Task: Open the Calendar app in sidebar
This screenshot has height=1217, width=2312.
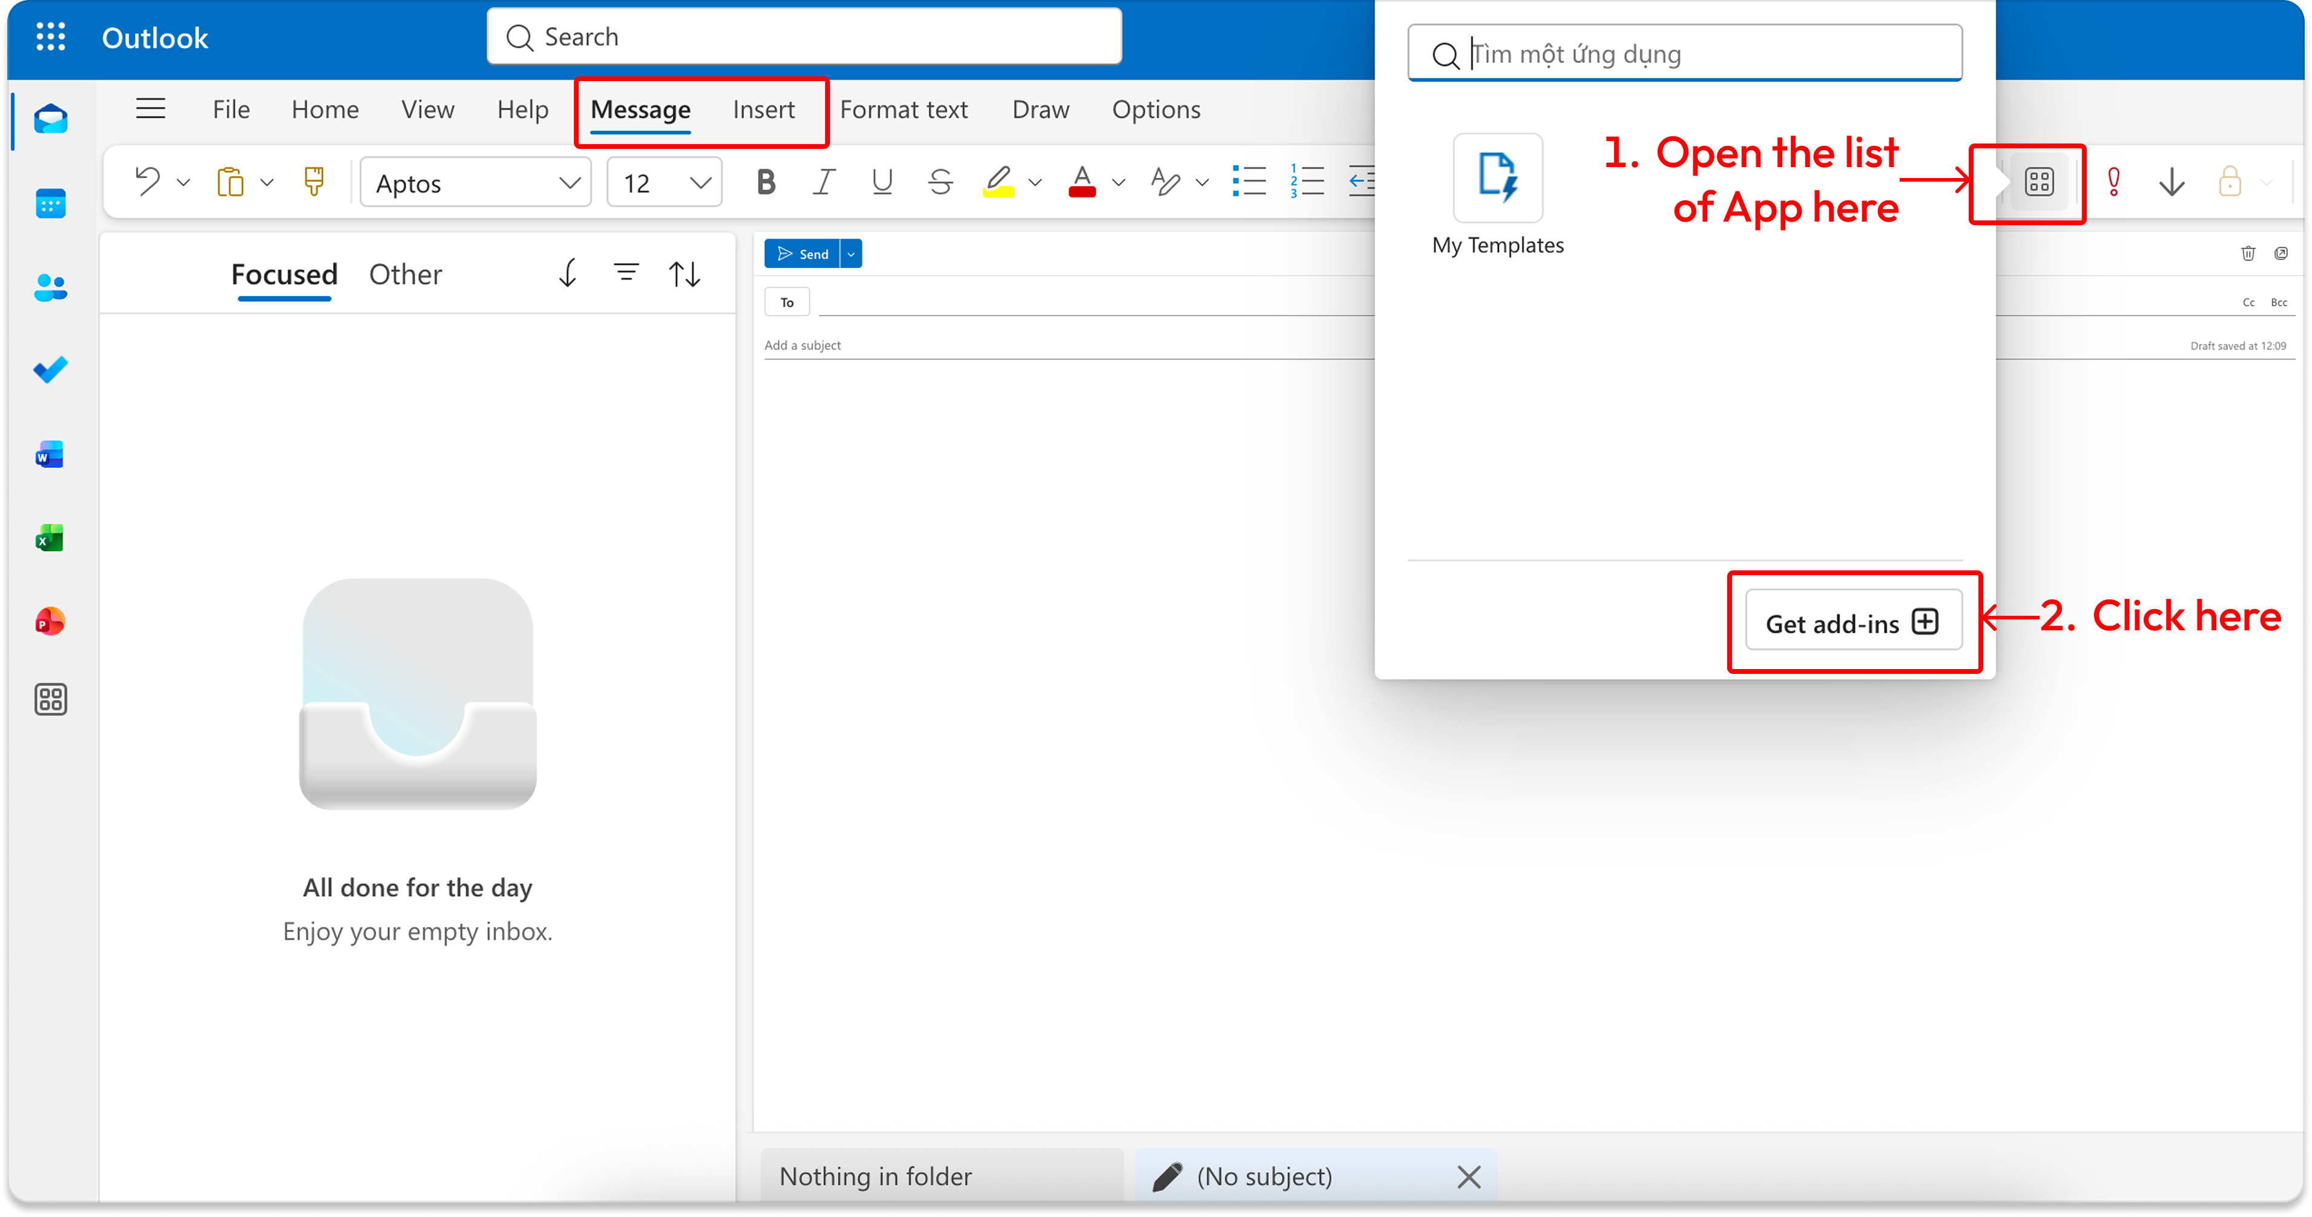Action: tap(50, 203)
